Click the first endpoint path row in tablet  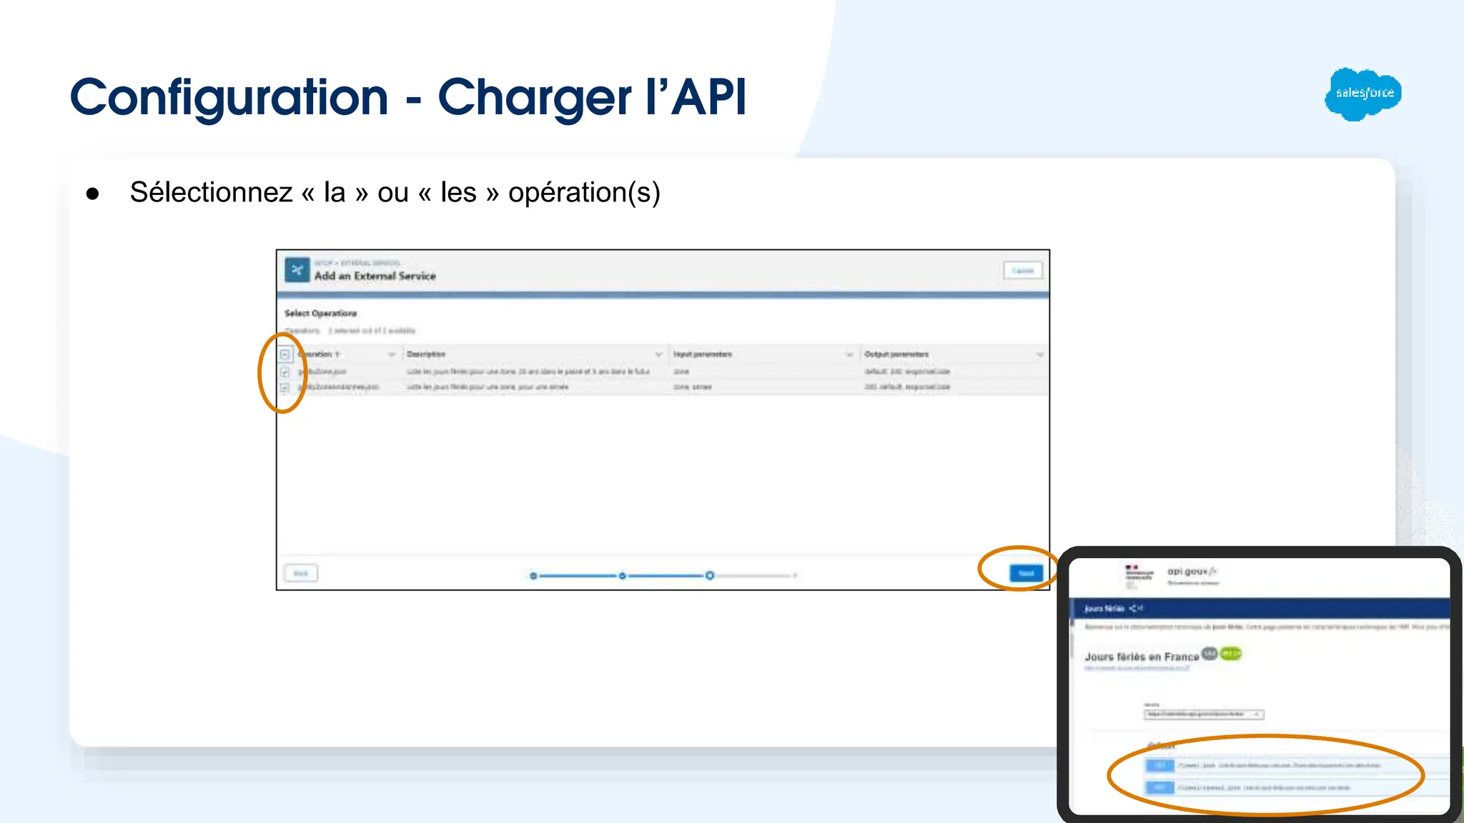pos(1297,765)
